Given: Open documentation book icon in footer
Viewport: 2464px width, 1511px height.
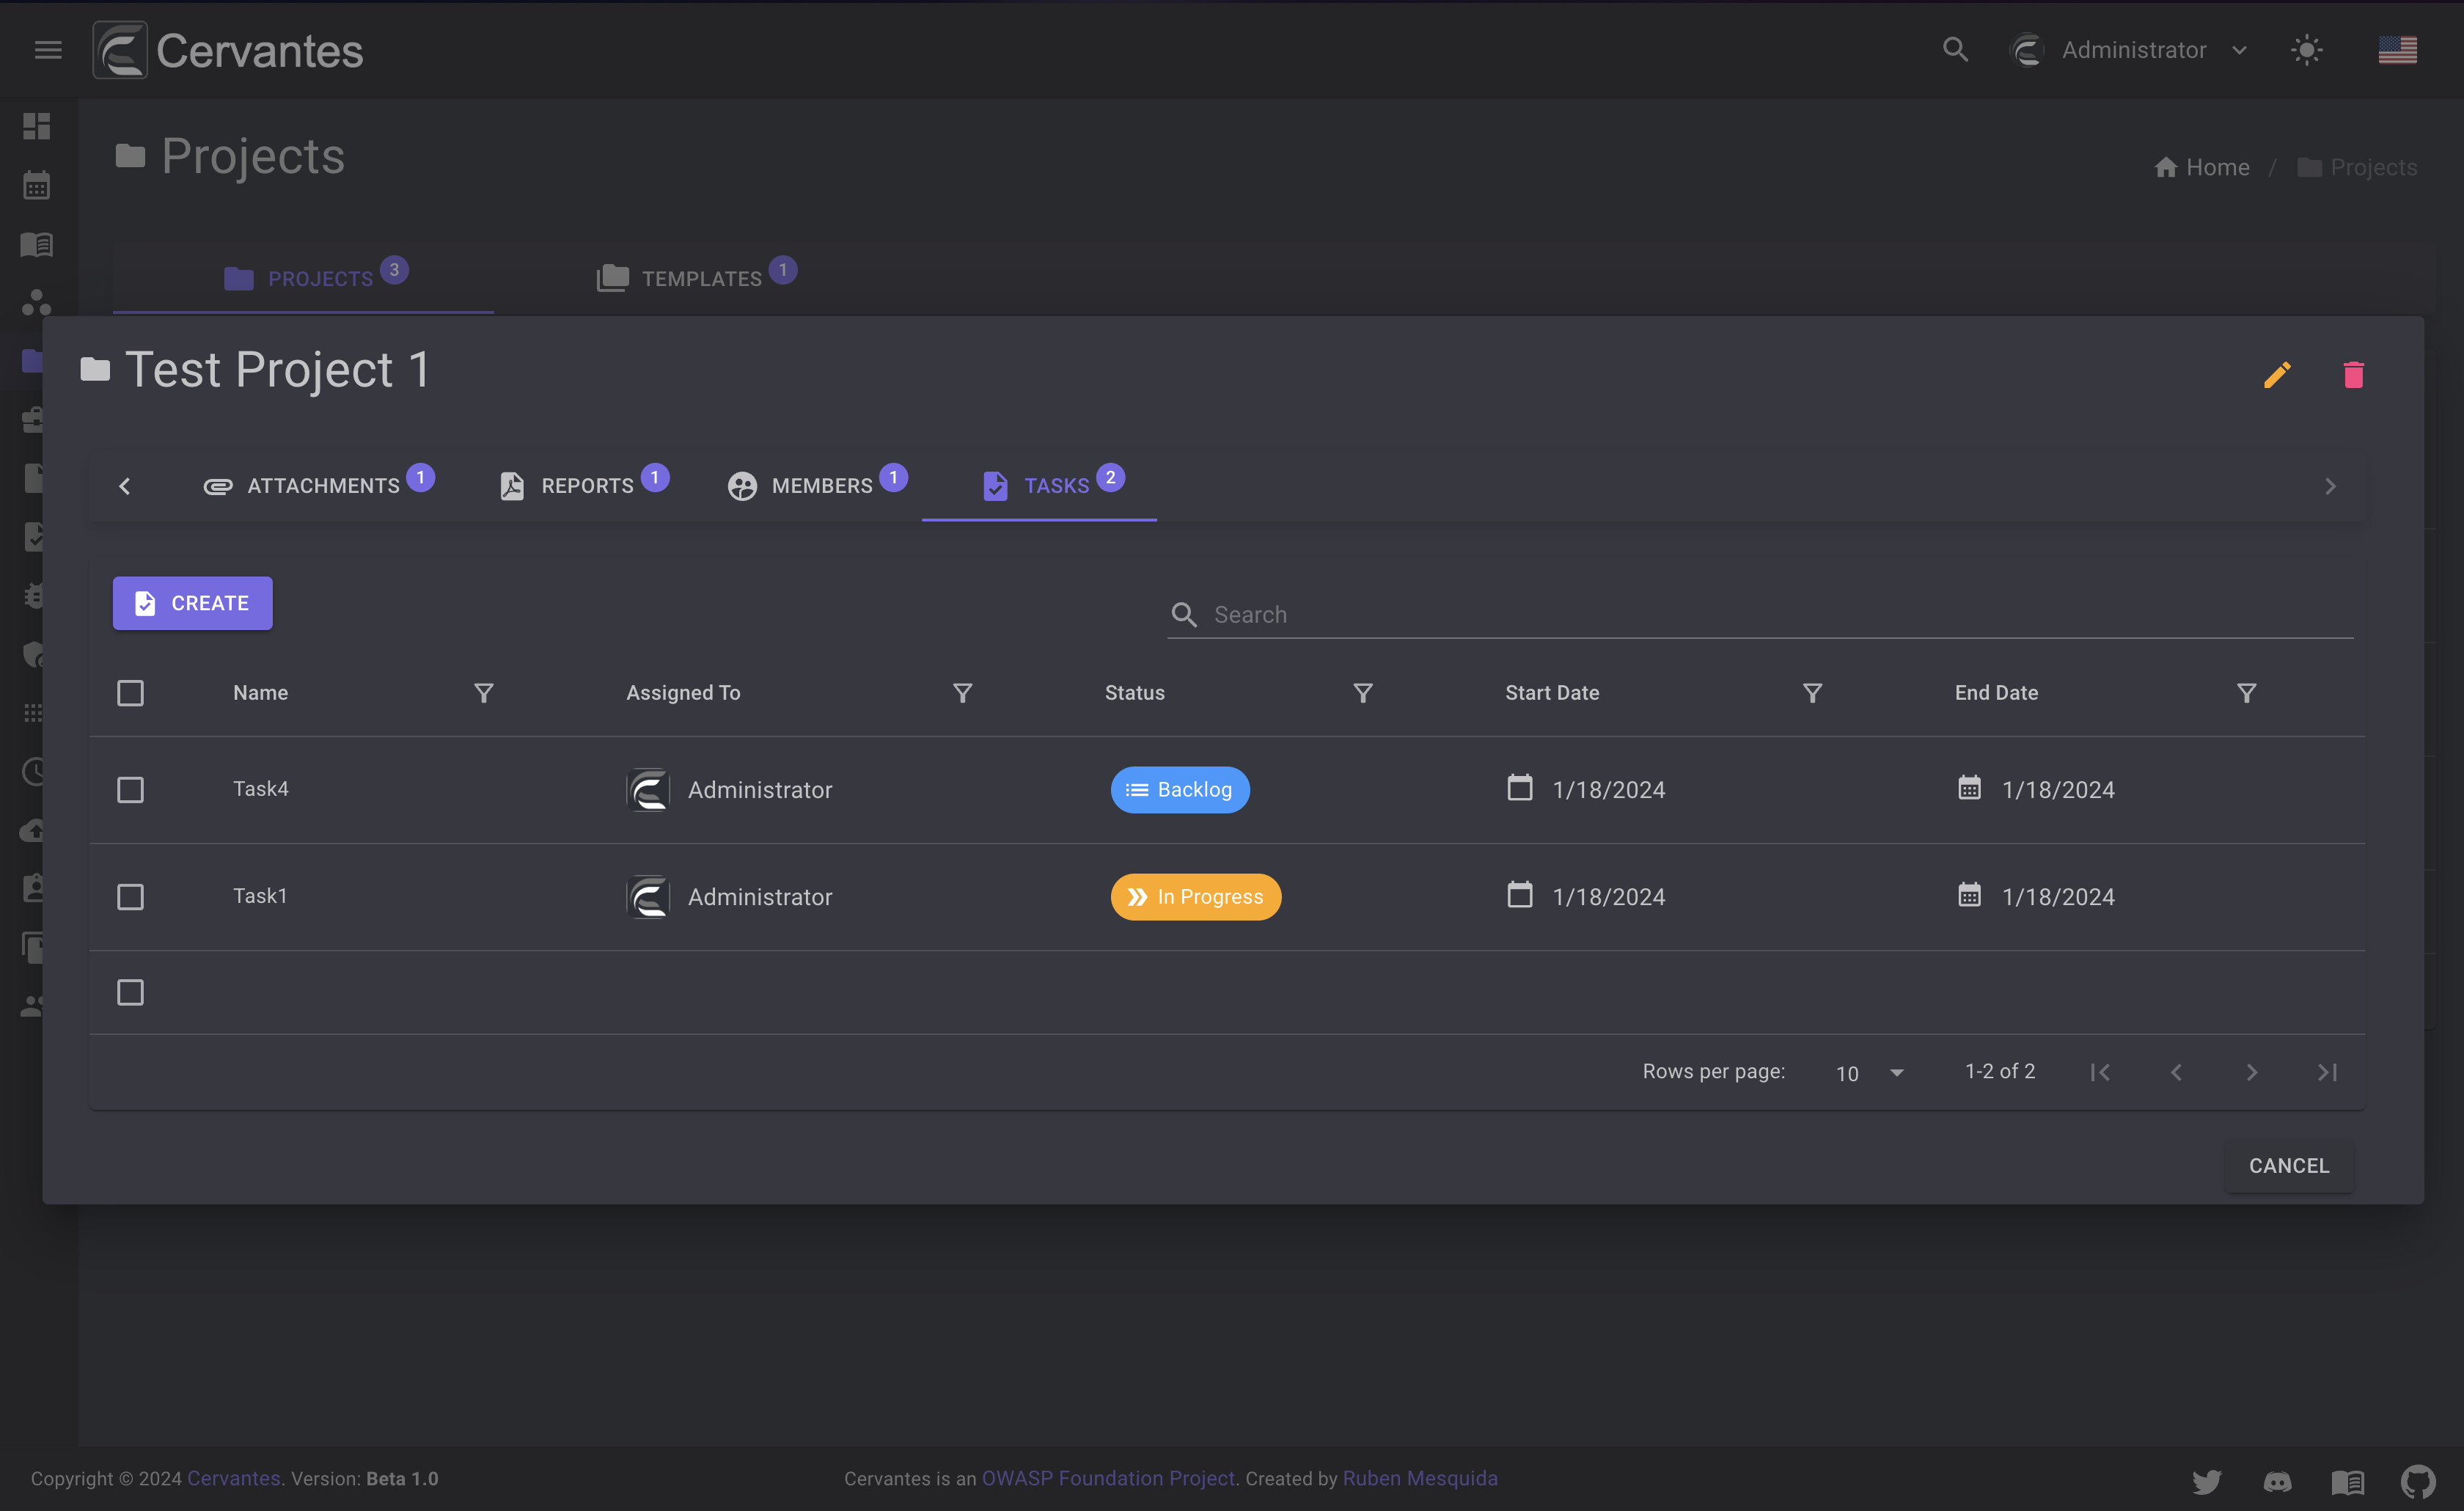Looking at the screenshot, I should click(x=2347, y=1481).
